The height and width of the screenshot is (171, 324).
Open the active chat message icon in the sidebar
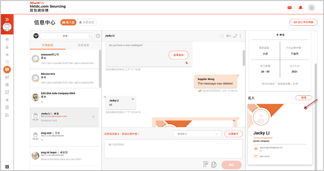pyautogui.click(x=7, y=70)
